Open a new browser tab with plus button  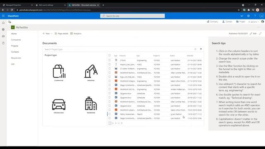pyautogui.click(x=103, y=5)
